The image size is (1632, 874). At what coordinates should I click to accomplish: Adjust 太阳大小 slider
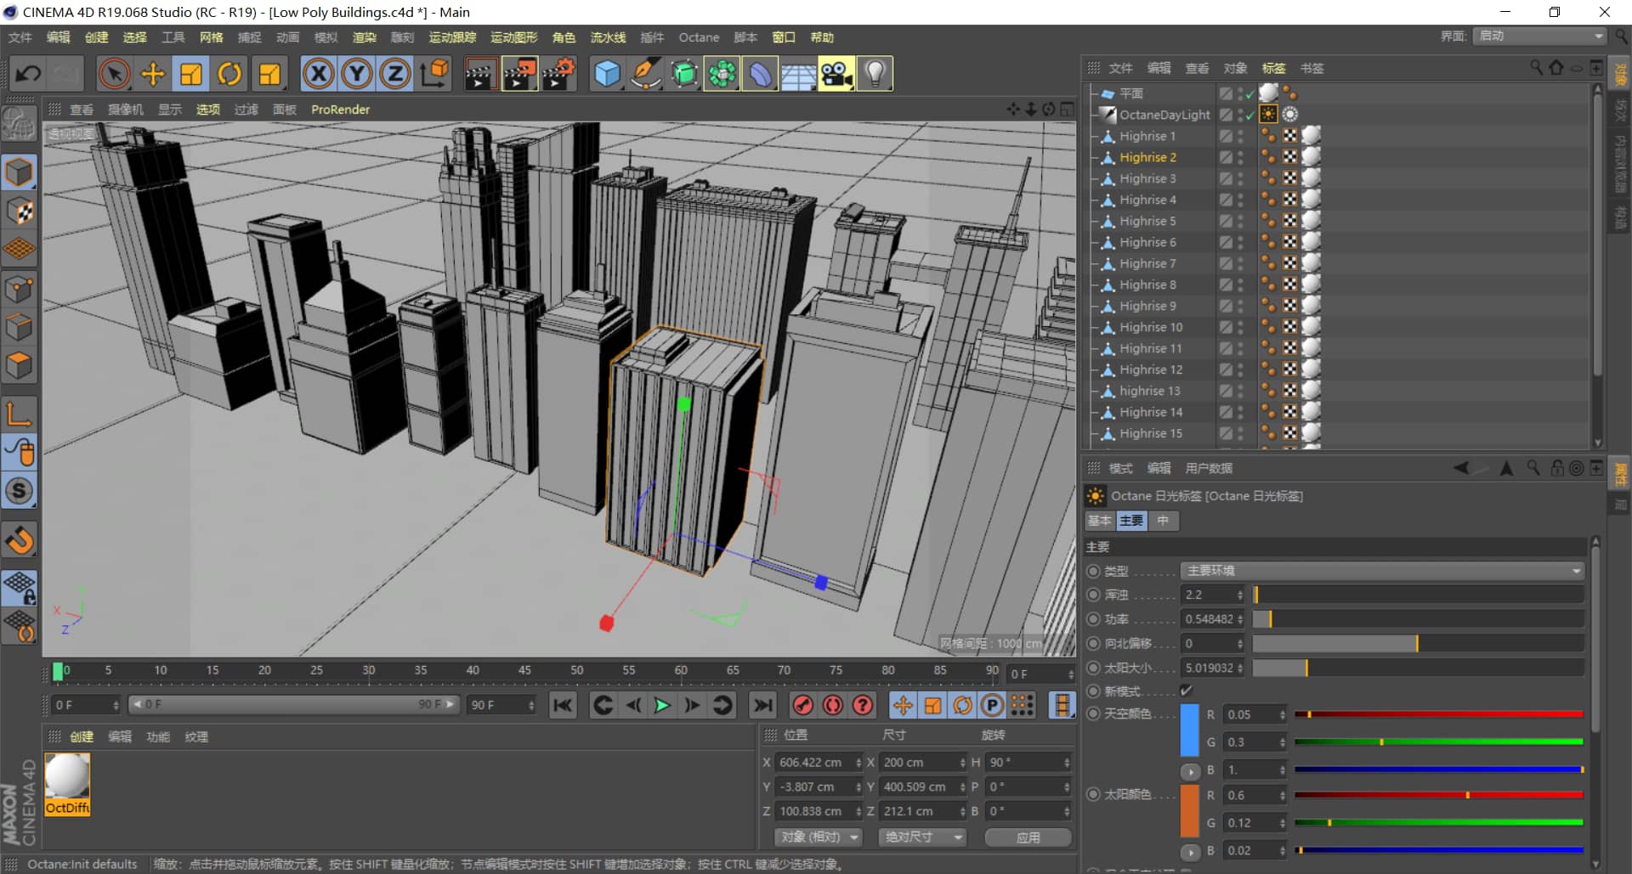point(1418,668)
